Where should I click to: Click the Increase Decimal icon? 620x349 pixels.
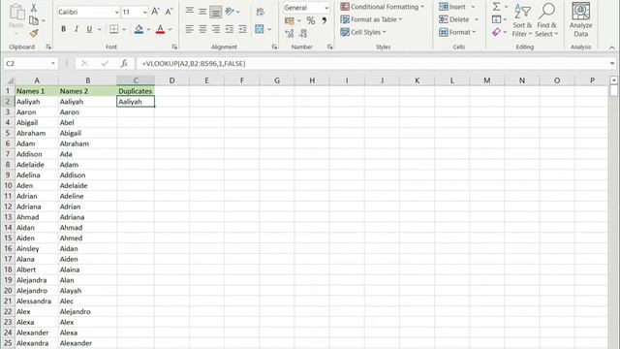pyautogui.click(x=290, y=34)
